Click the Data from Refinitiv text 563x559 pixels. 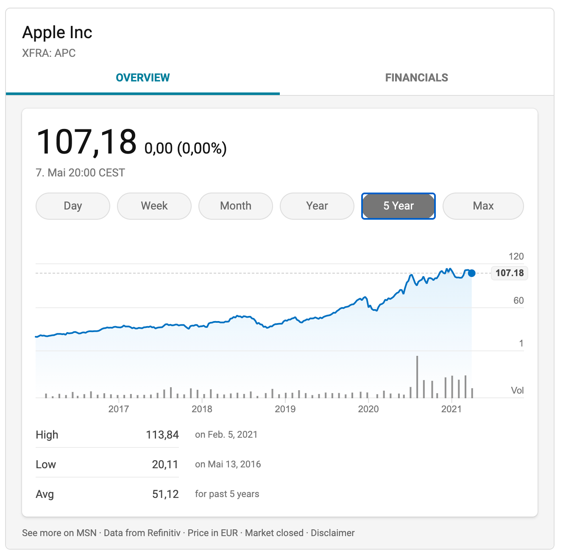coord(142,533)
